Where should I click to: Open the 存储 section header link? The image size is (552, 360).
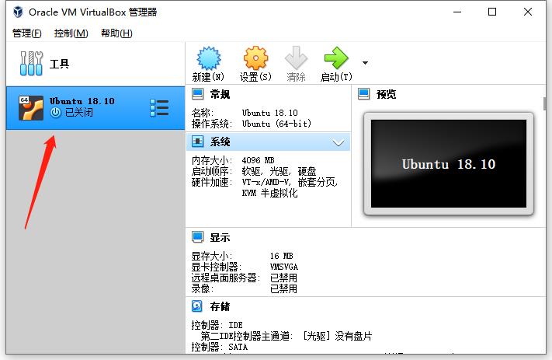tap(220, 306)
